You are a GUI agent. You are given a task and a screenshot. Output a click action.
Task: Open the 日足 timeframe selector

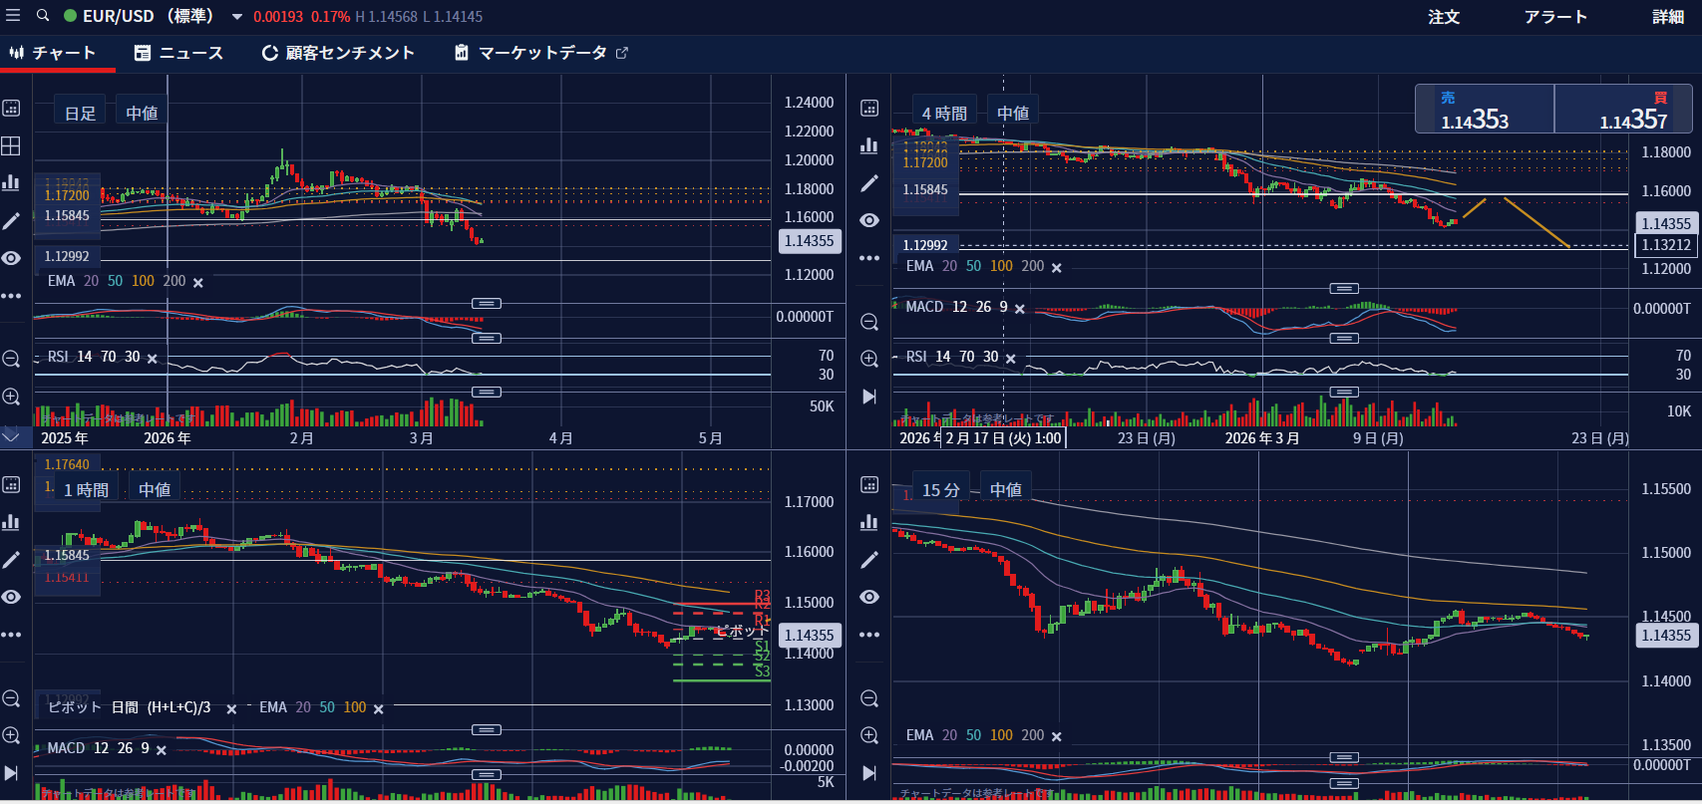[x=81, y=113]
